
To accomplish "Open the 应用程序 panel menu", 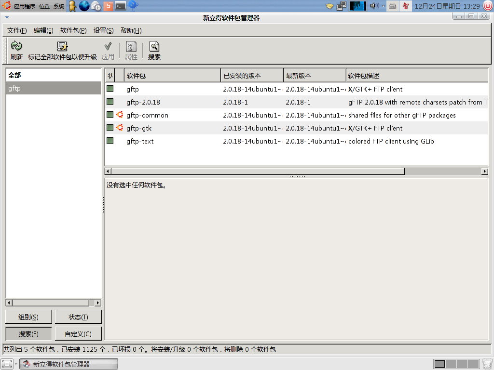I will click(24, 6).
